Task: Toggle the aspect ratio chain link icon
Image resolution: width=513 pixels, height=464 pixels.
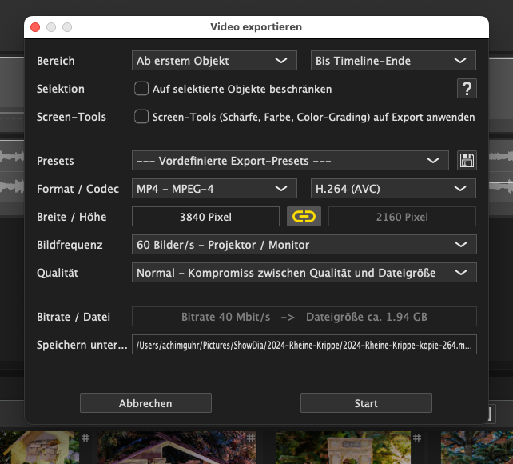Action: click(x=303, y=216)
